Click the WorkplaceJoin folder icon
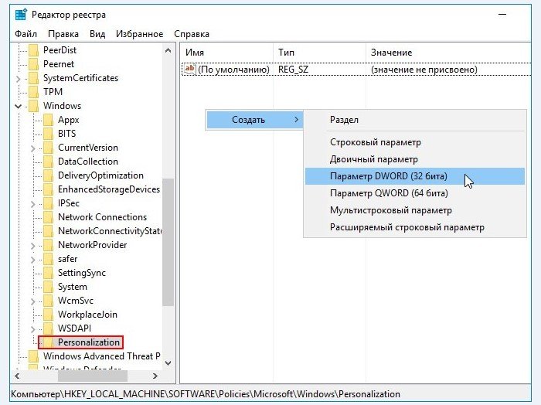The image size is (541, 405). pos(48,315)
